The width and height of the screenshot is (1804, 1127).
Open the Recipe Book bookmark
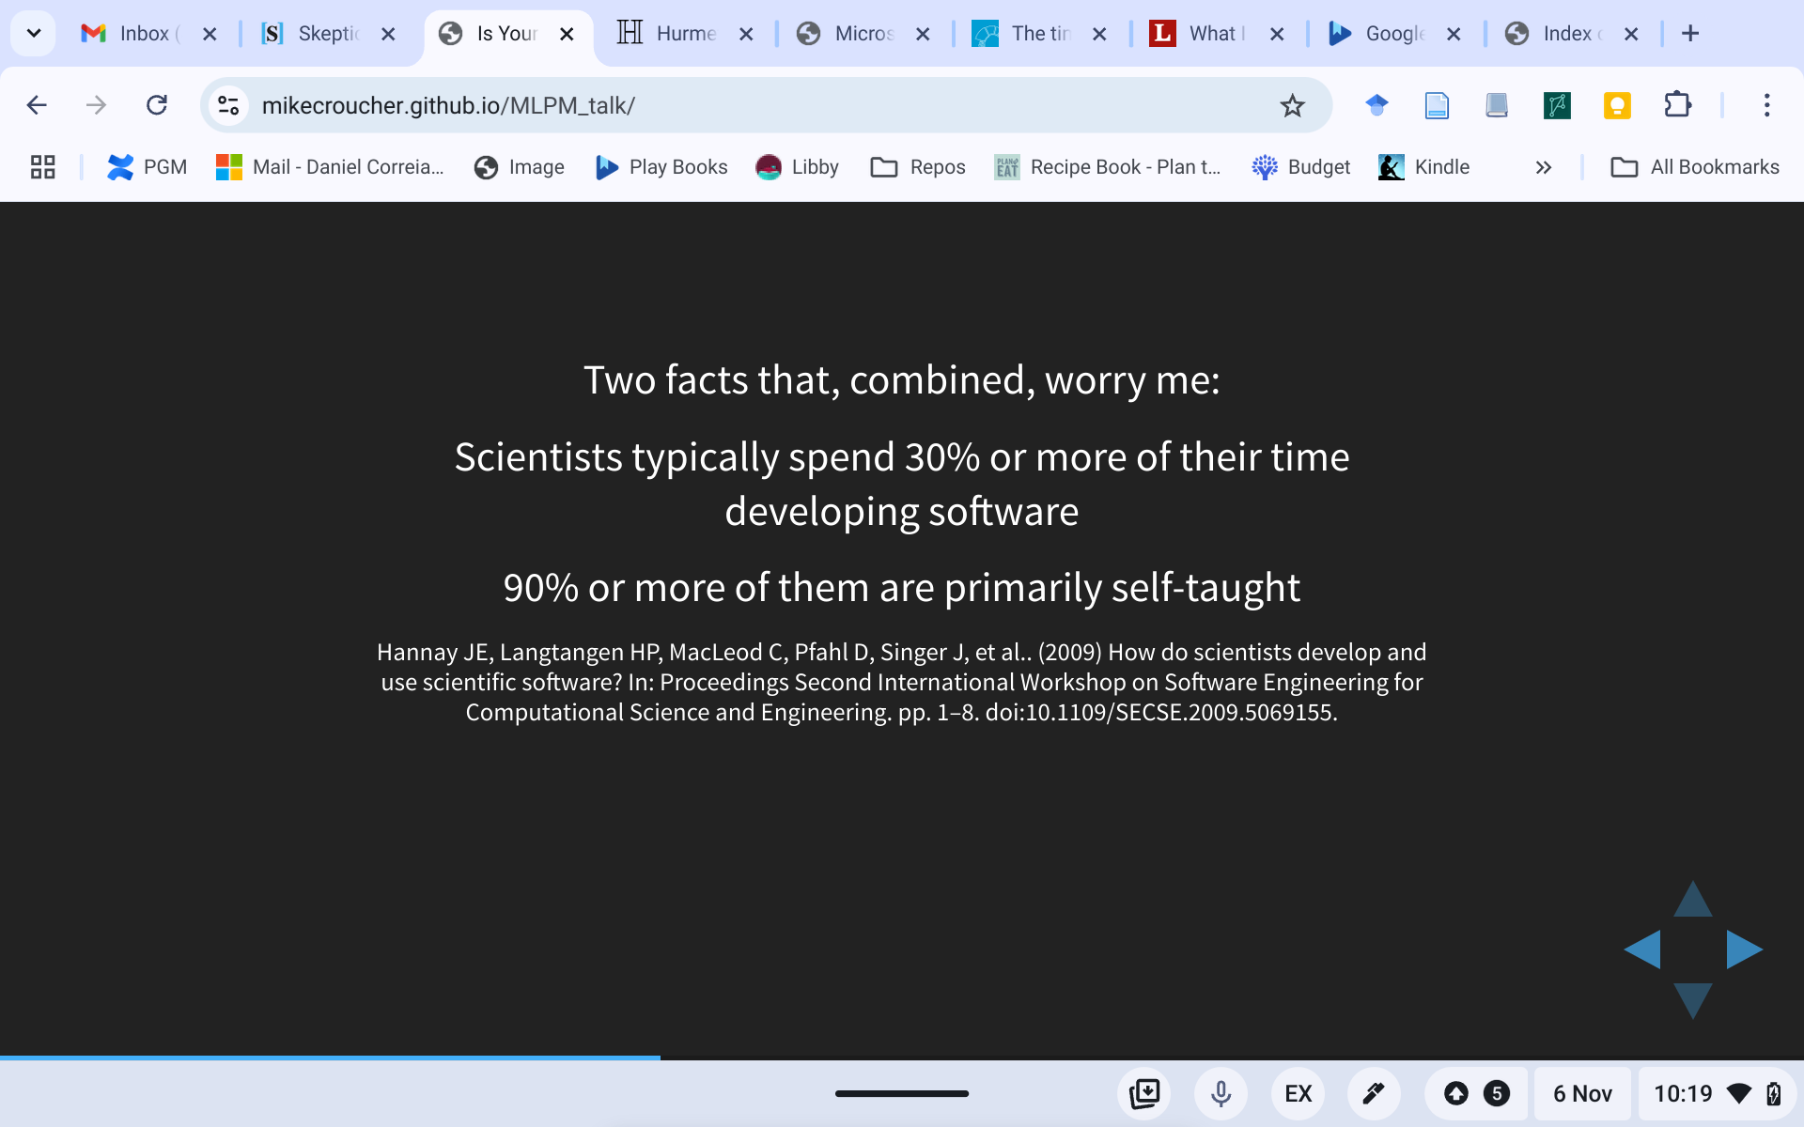pos(1108,167)
